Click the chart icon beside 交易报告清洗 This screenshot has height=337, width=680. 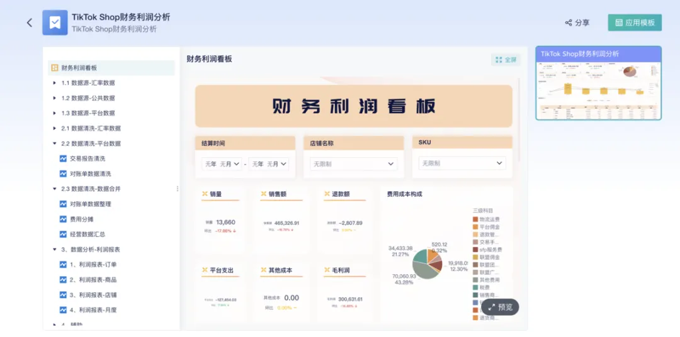coord(63,158)
